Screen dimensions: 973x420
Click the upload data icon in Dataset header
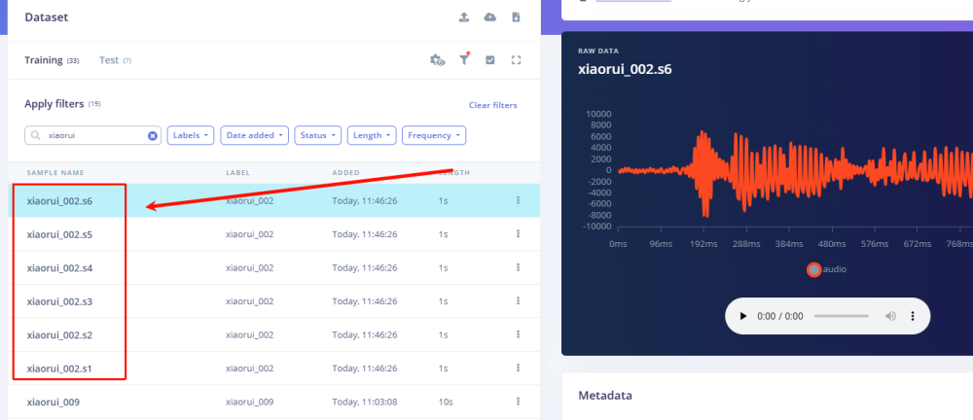click(x=464, y=17)
